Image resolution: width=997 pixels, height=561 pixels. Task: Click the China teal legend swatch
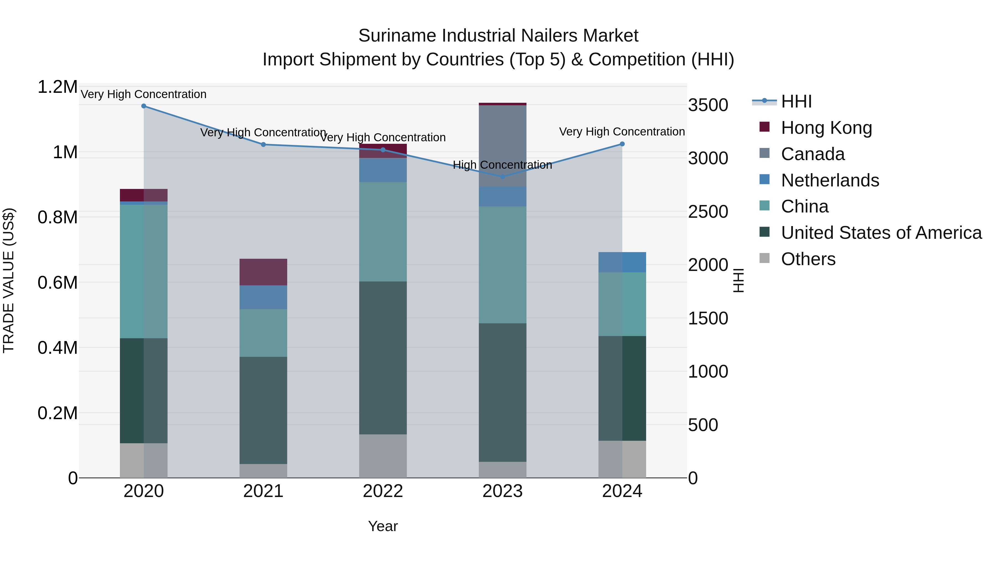tap(764, 206)
